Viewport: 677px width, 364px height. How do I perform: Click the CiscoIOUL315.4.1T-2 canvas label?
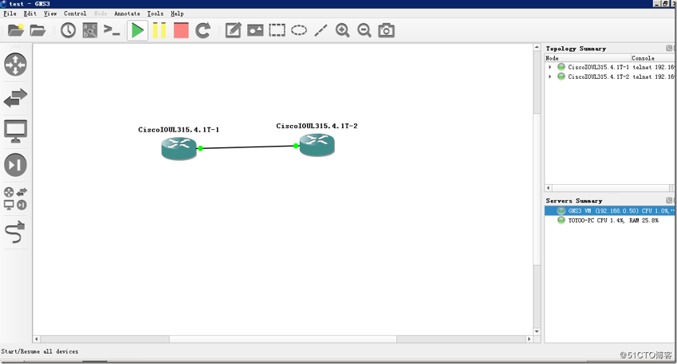click(x=317, y=126)
